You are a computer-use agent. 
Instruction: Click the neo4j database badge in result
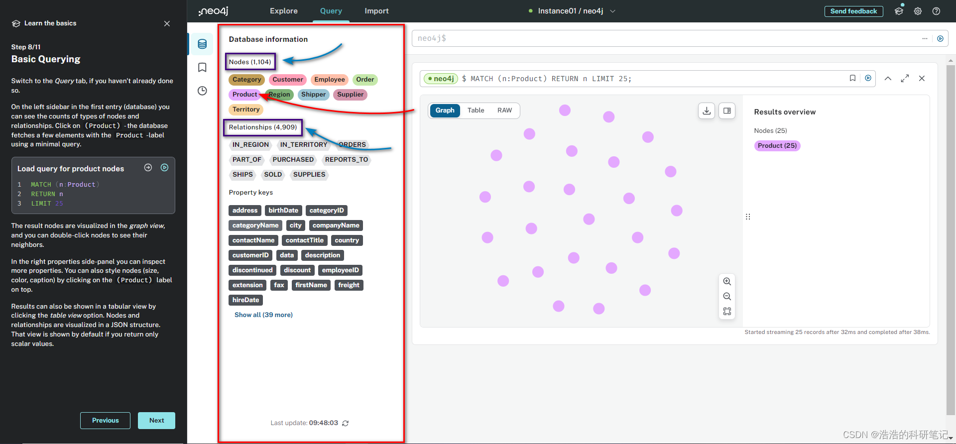[440, 79]
